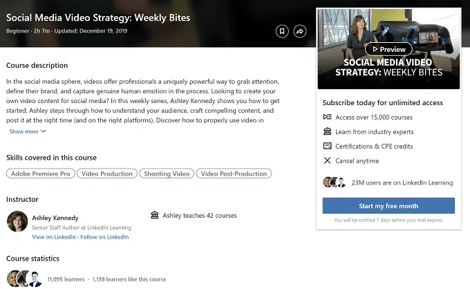
Task: Click the course learners avatar group
Action: click(23, 279)
